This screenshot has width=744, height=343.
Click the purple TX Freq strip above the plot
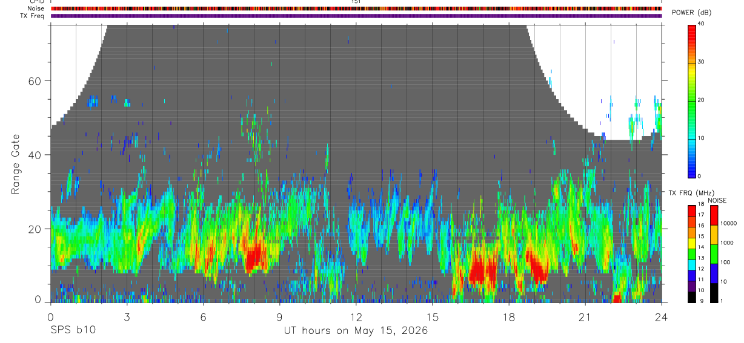[356, 16]
